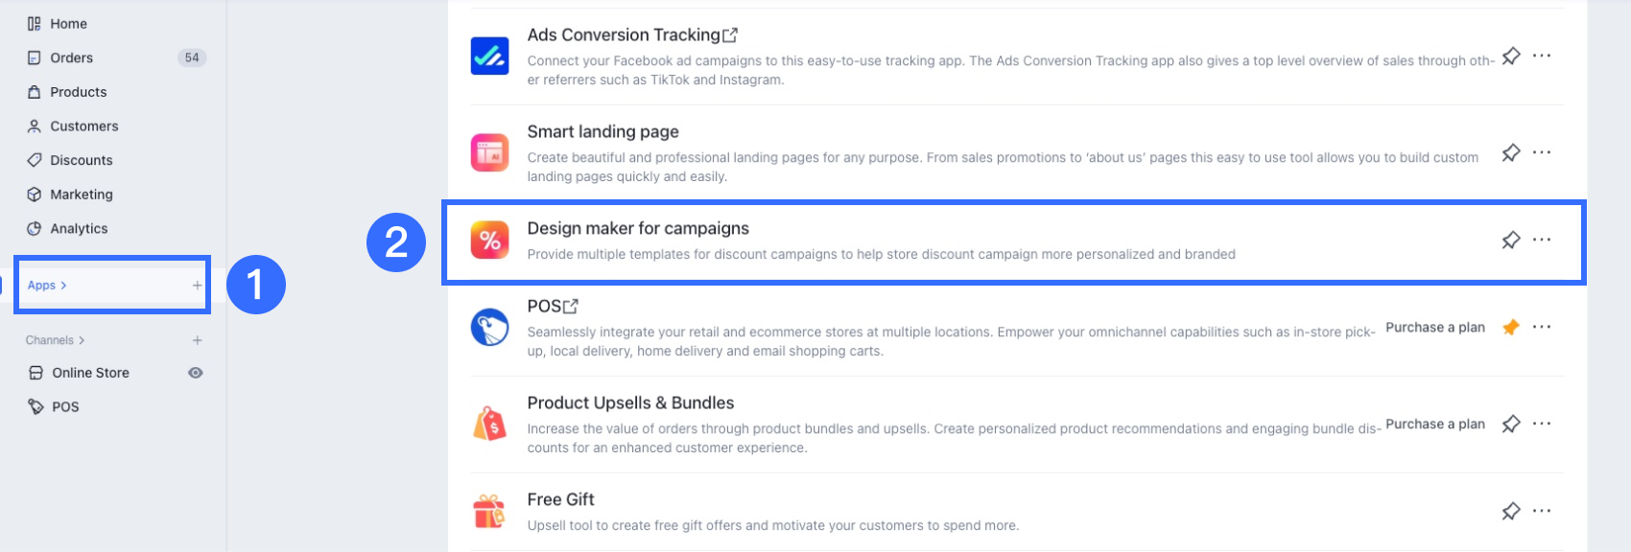Add a new app with Apps plus icon

(197, 286)
